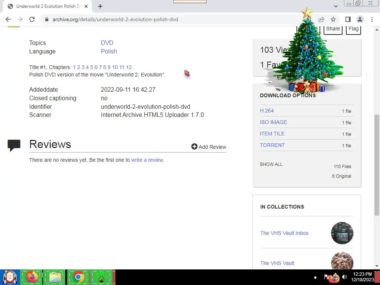Screen dimensions: 380x285
Task: Expand the tab search chevron
Action: (x=335, y=6)
